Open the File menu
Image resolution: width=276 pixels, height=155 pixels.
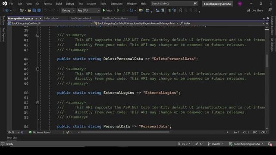click(11, 3)
